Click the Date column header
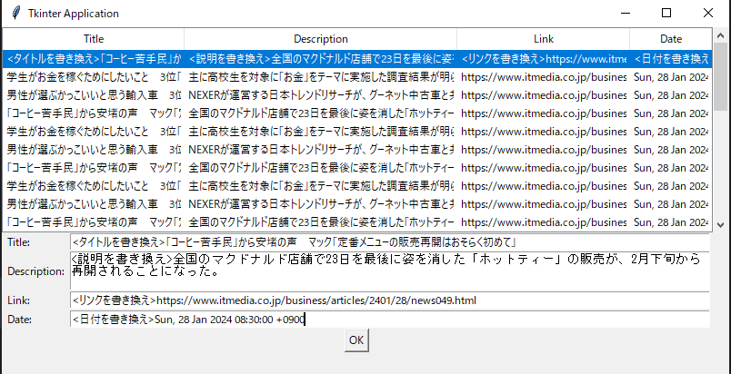The height and width of the screenshot is (374, 731). (x=670, y=39)
